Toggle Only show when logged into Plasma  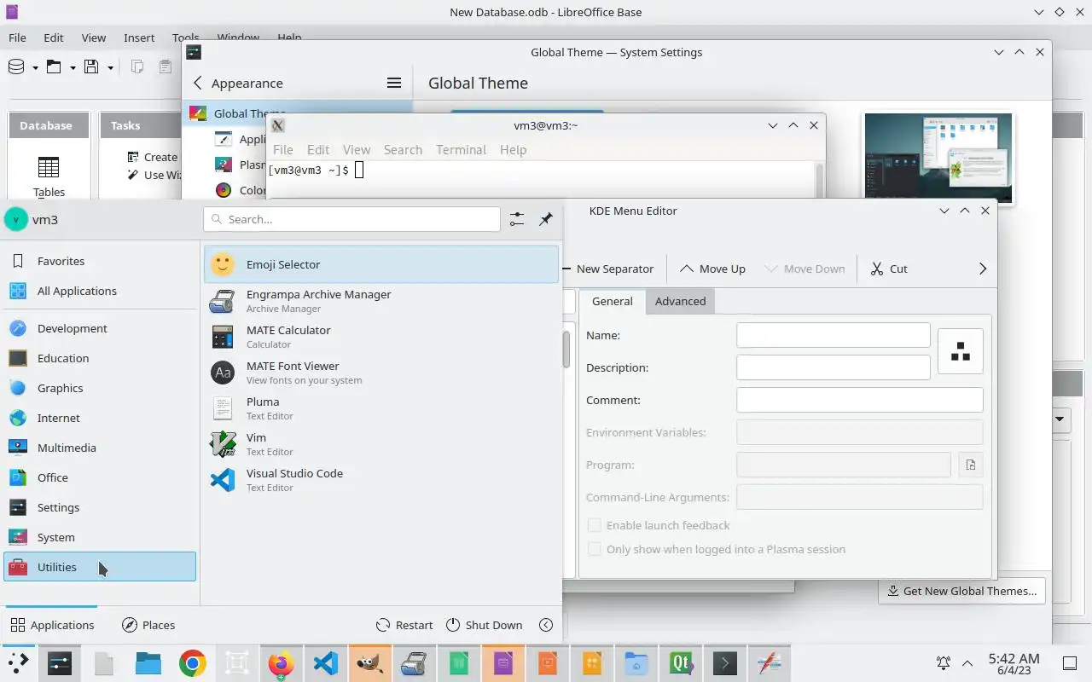[595, 549]
